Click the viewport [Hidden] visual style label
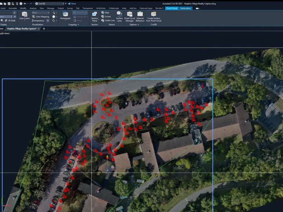Screen dimensions: 283x212 pyautogui.click(x=6, y=33)
